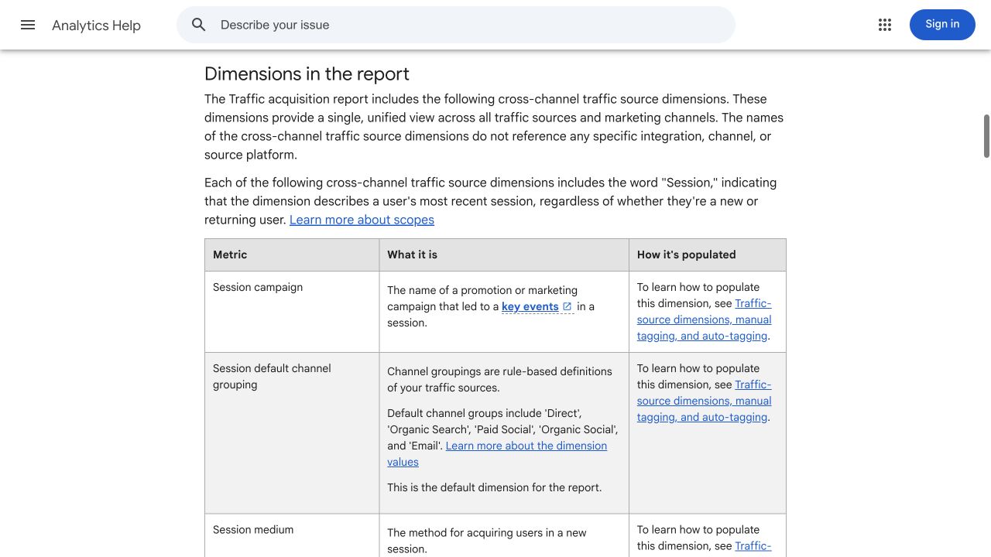This screenshot has height=557, width=991.
Task: Click 'This is the default dimension for the report.'
Action: [x=494, y=487]
